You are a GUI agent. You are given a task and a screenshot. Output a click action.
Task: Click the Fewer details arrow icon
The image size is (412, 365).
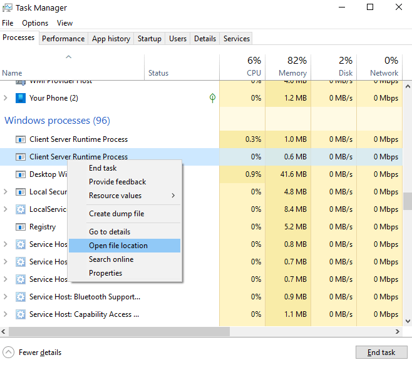tap(9, 352)
